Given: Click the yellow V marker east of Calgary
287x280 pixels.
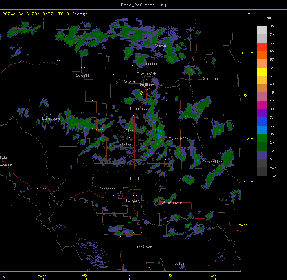Looking at the screenshot, I should (x=143, y=194).
